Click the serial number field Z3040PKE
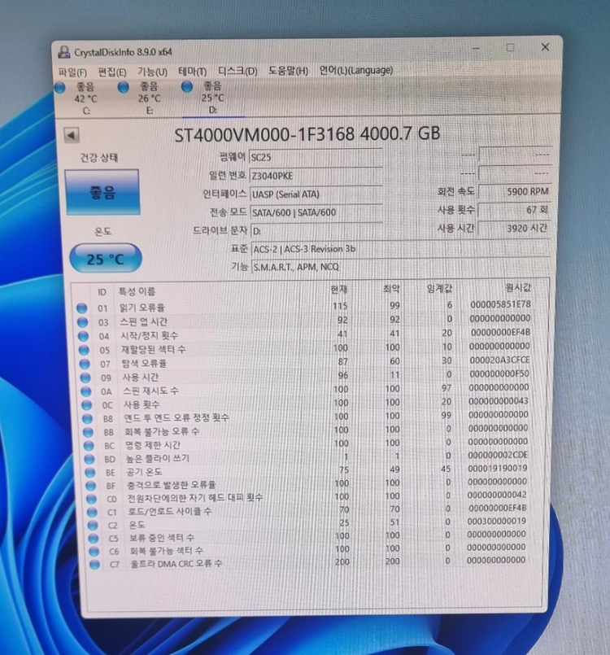This screenshot has height=655, width=610. (316, 176)
